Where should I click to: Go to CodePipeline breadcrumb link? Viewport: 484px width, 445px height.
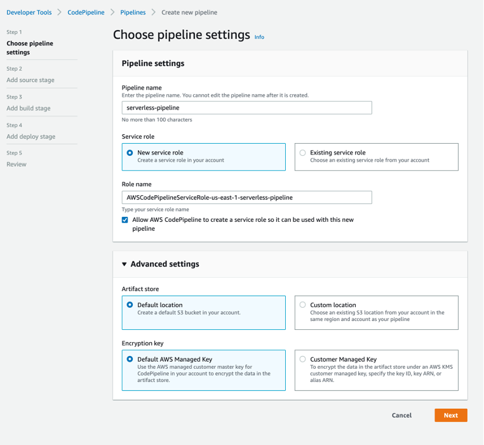point(86,12)
